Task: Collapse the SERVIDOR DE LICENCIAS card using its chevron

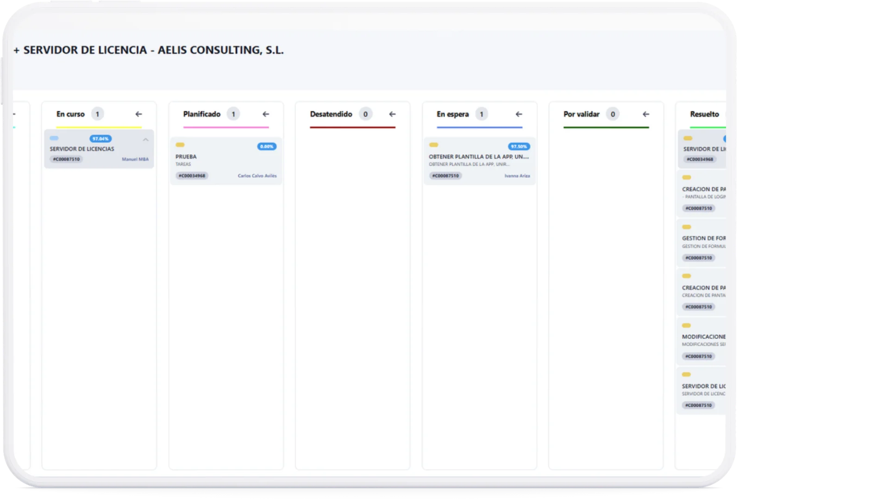Action: coord(146,139)
